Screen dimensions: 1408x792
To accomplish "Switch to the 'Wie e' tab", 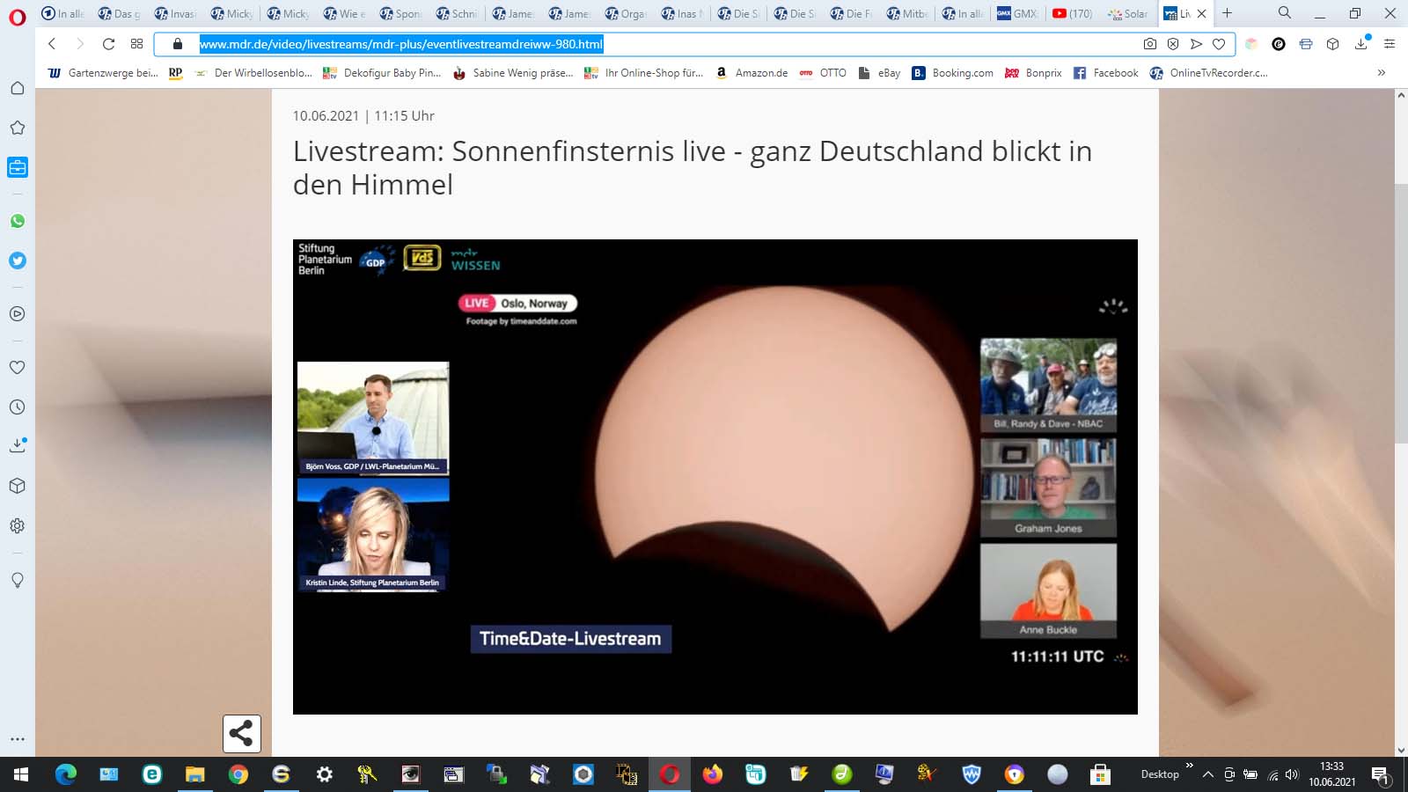I will click(344, 13).
